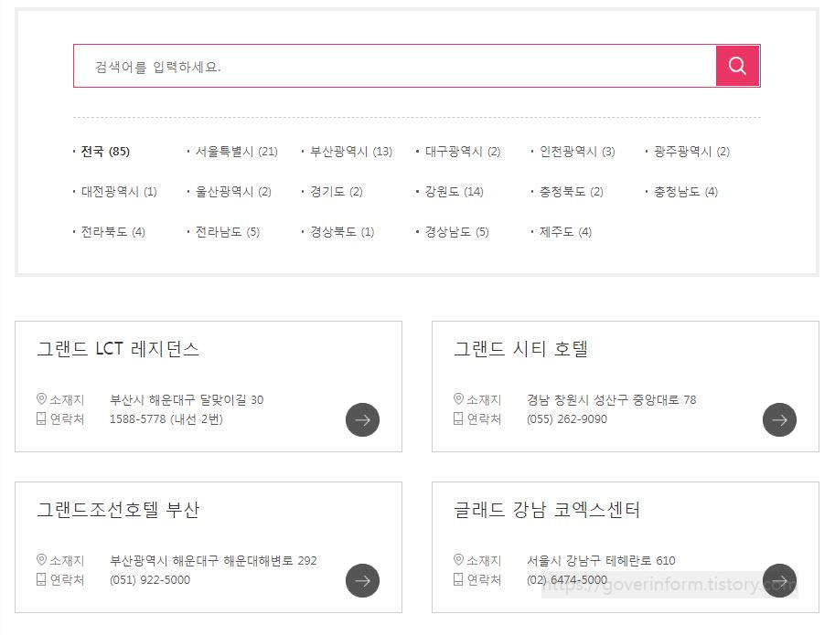This screenshot has height=635, width=835.
Task: Filter by 전라북도 (4)
Action: point(112,232)
